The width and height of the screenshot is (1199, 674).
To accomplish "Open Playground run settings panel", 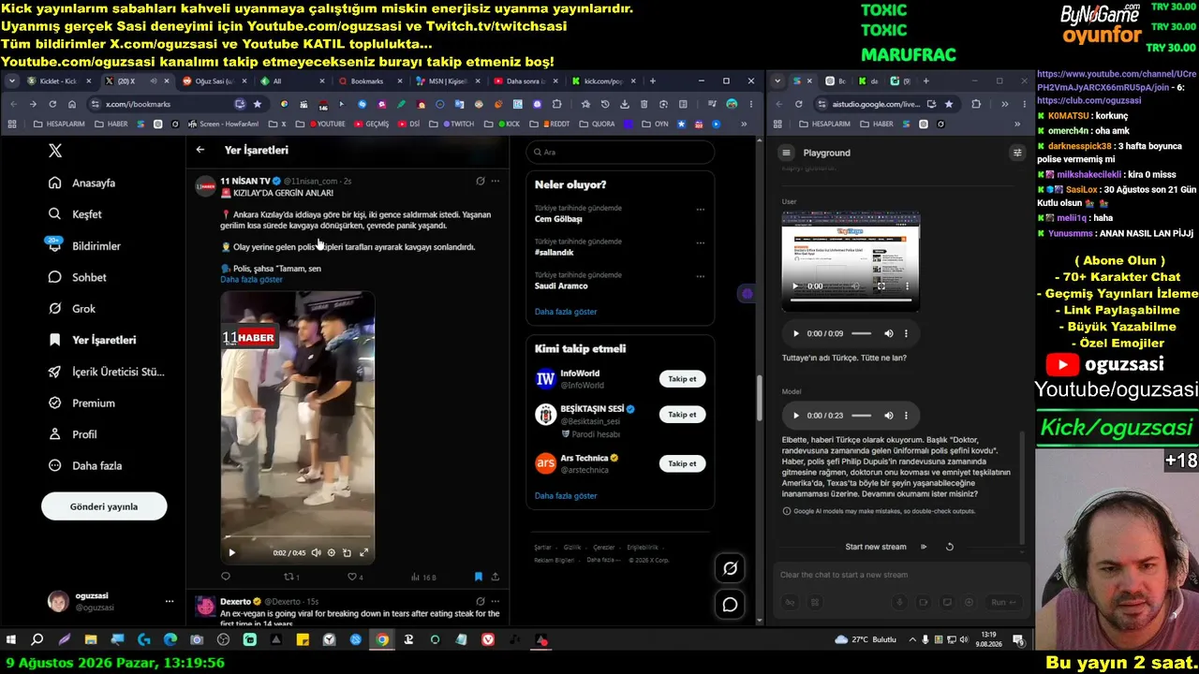I will pyautogui.click(x=1017, y=153).
